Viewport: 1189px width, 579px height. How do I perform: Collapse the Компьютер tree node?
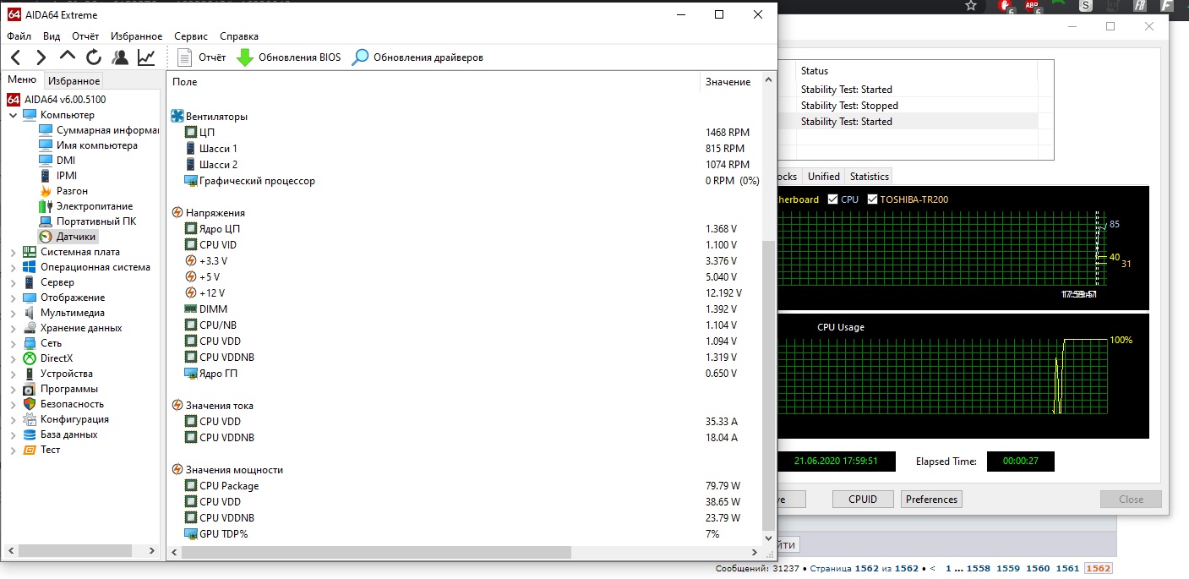coord(13,115)
